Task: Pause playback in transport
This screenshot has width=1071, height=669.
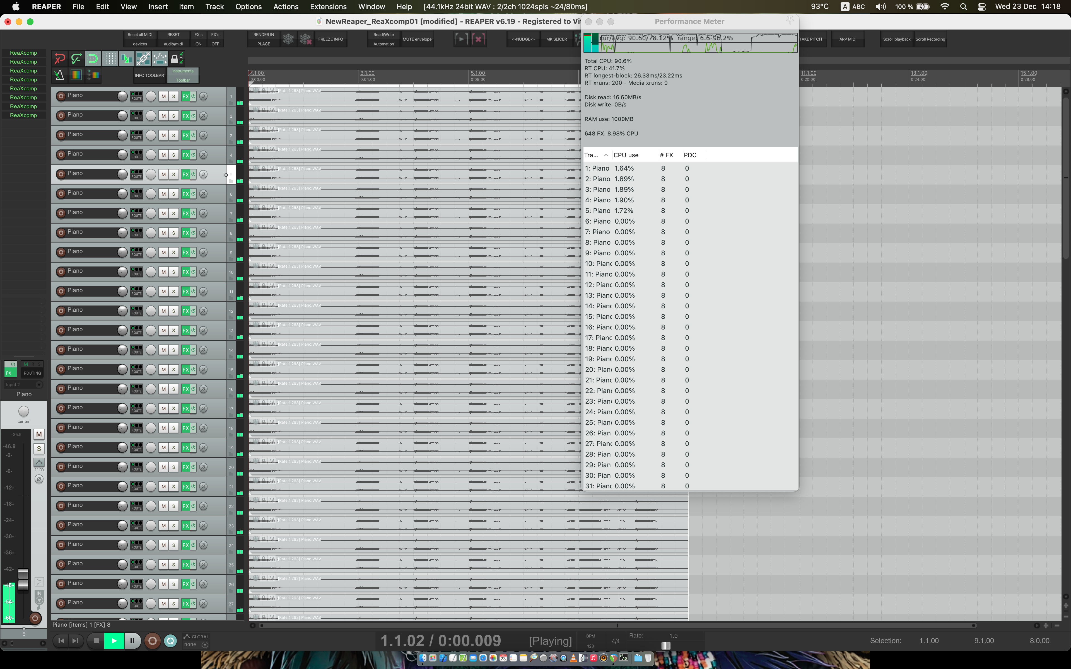Action: [132, 641]
